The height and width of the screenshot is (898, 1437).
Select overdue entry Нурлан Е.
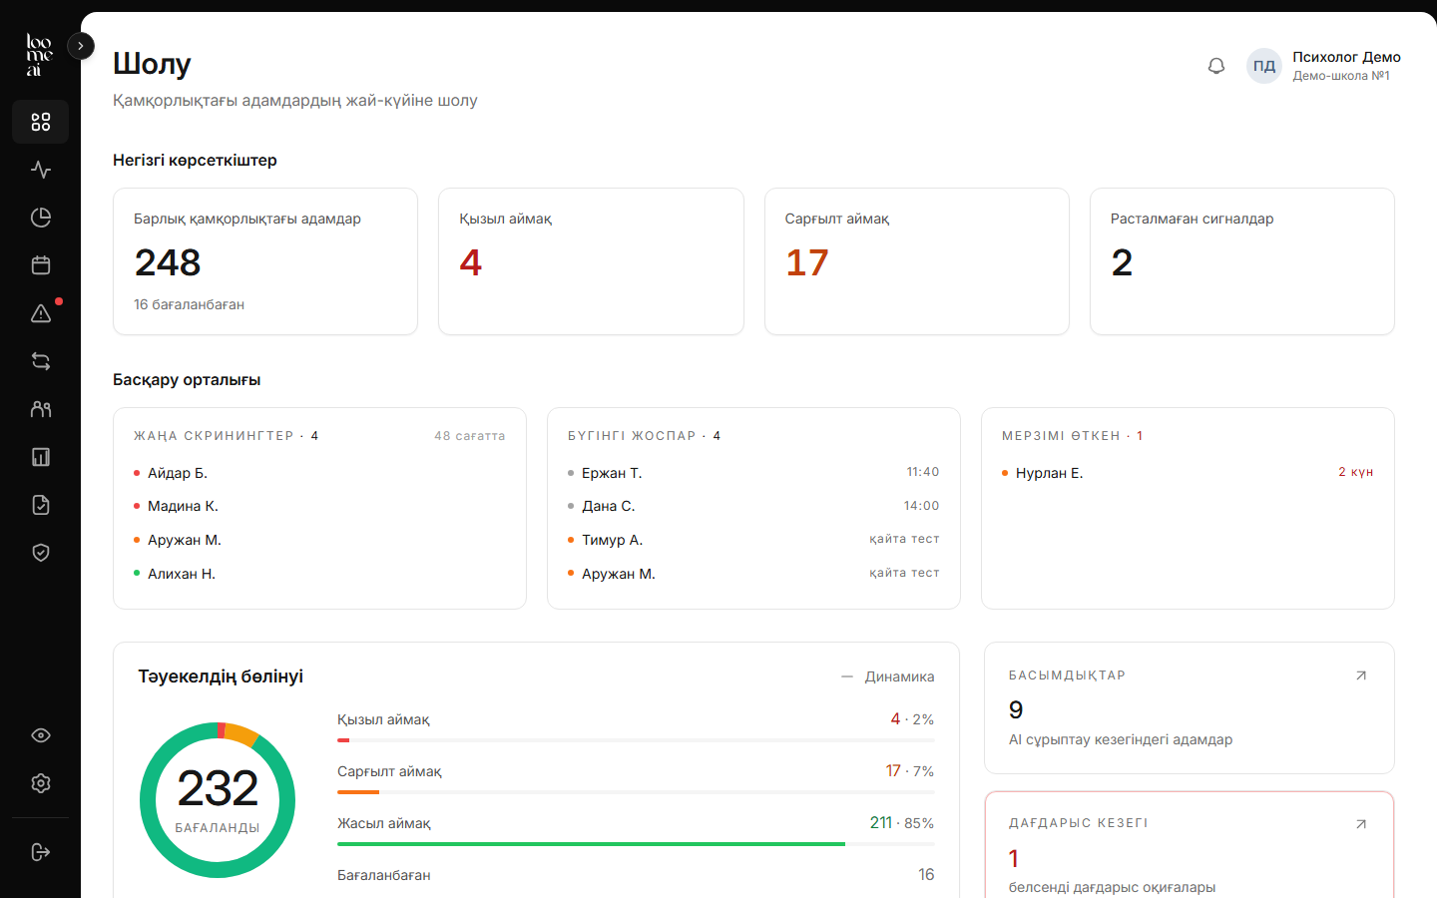[x=1188, y=473]
